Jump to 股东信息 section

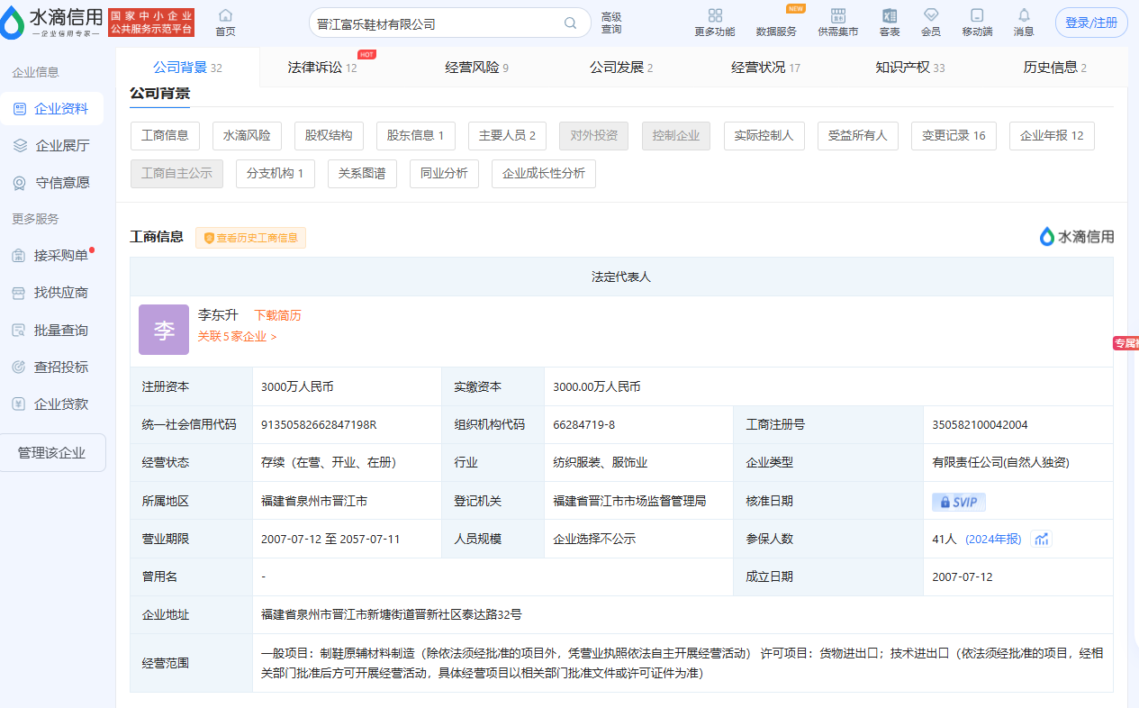(x=416, y=136)
